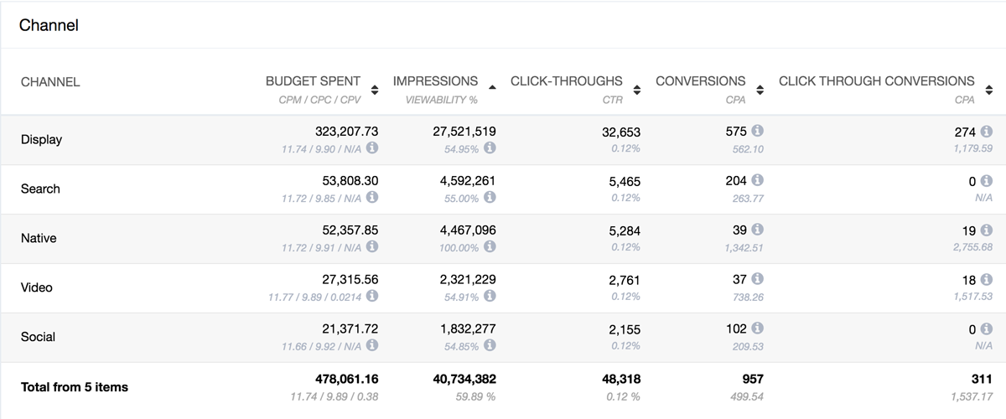Image resolution: width=1006 pixels, height=419 pixels.
Task: Click info icon next to Native viewability 100.00%
Action: (490, 247)
